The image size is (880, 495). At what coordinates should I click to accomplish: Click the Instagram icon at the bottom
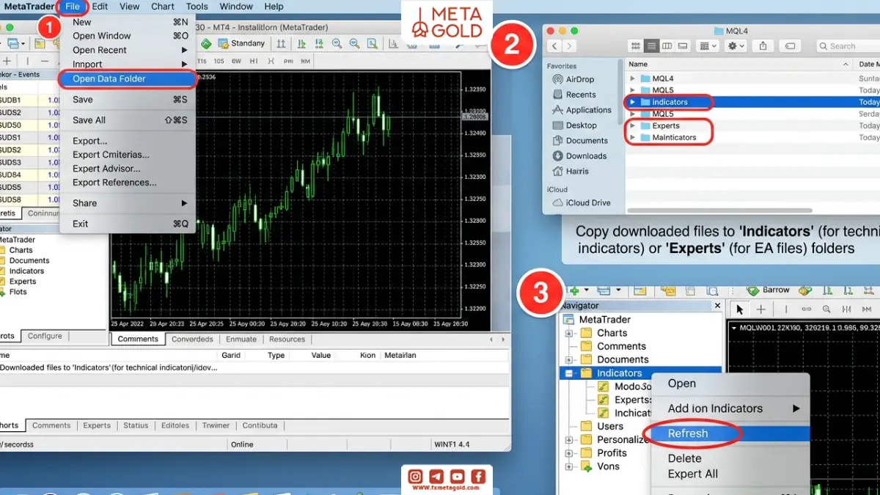pos(415,476)
